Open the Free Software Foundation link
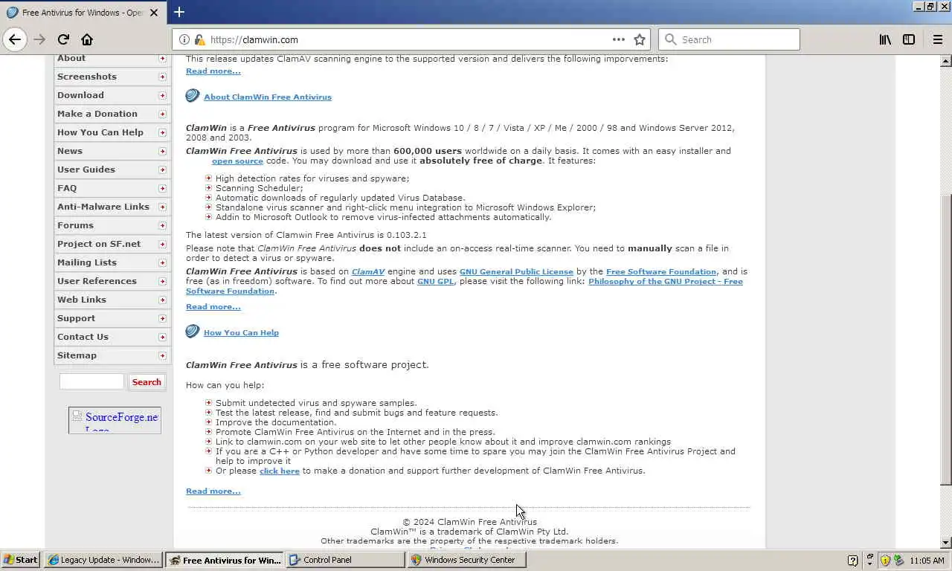 (x=661, y=271)
